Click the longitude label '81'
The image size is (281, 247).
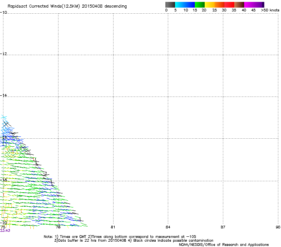[113, 227]
